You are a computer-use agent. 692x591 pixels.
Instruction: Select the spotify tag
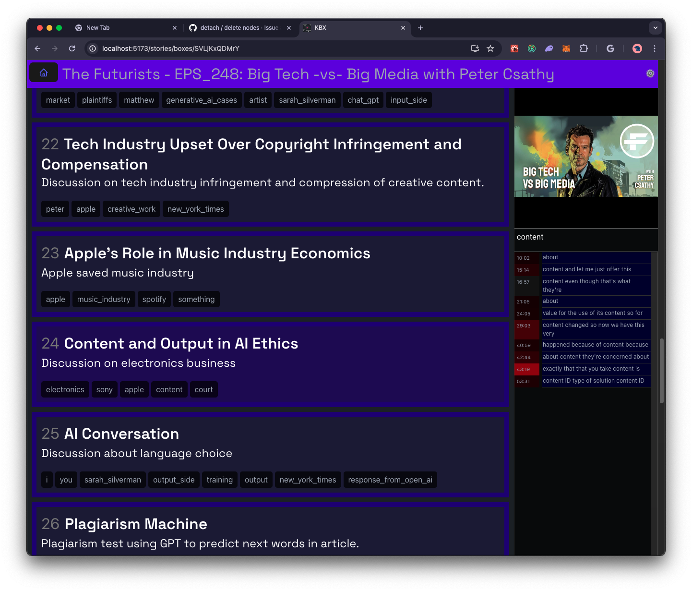154,299
